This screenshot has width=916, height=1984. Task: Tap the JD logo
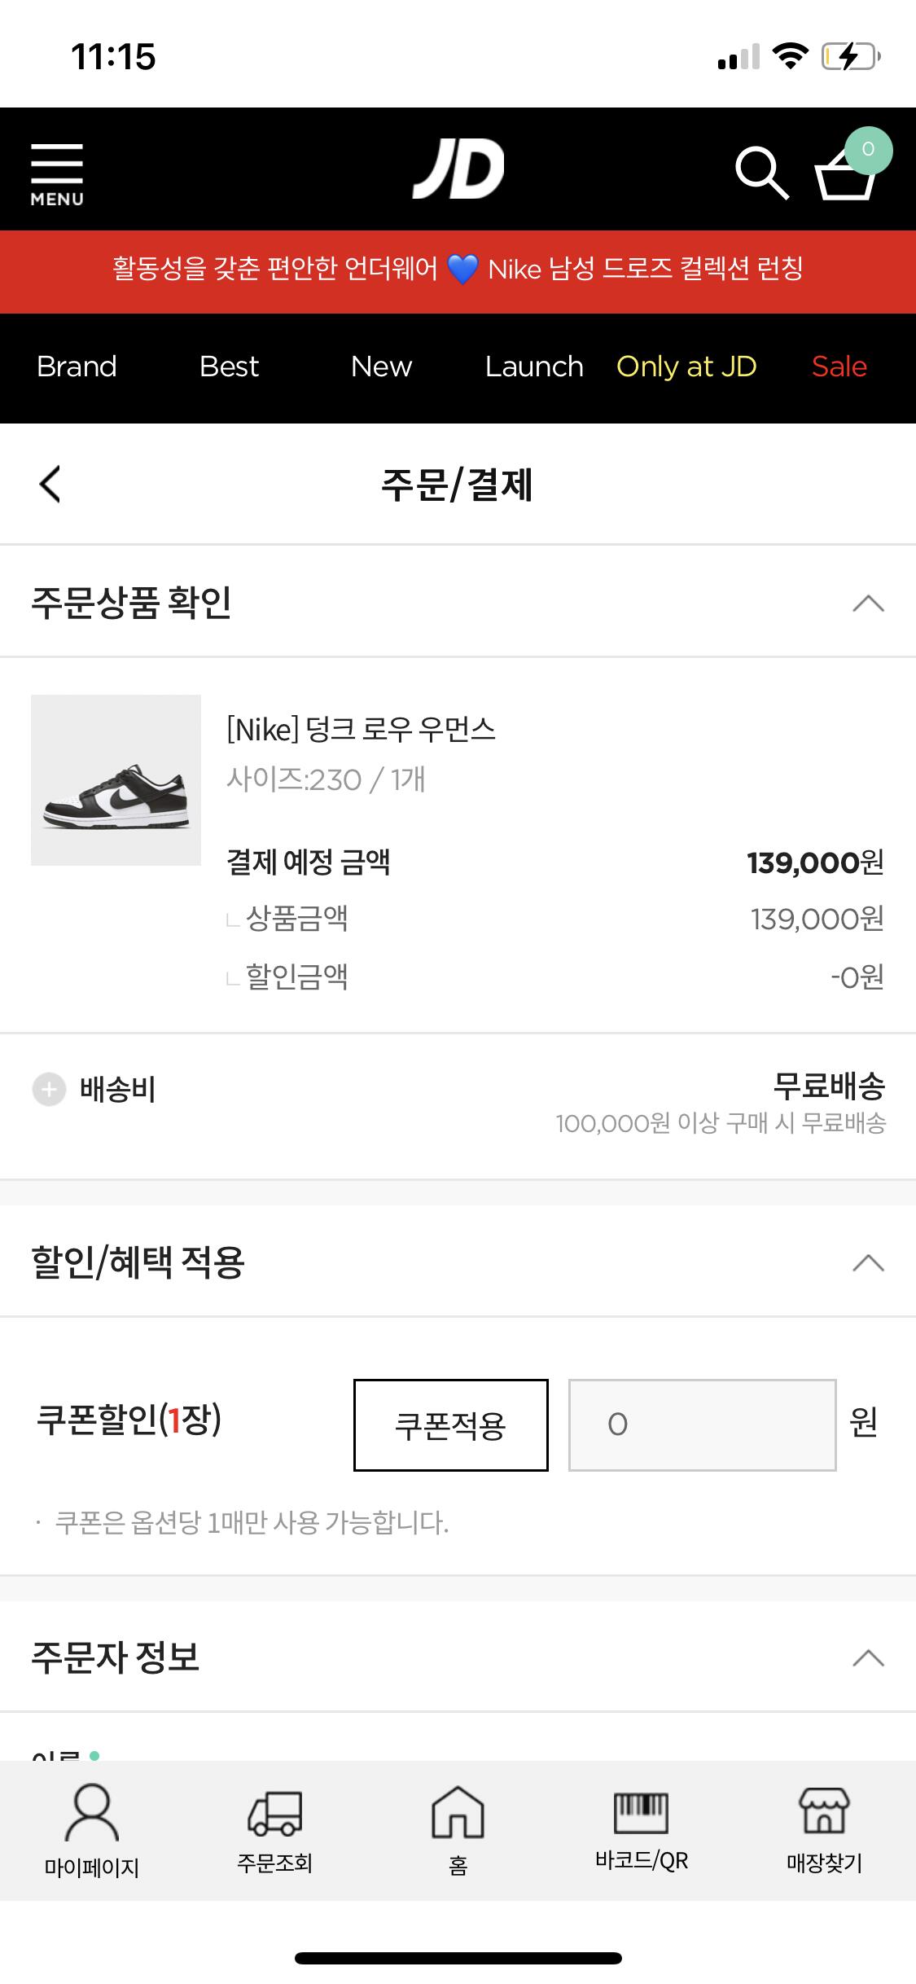click(x=458, y=169)
